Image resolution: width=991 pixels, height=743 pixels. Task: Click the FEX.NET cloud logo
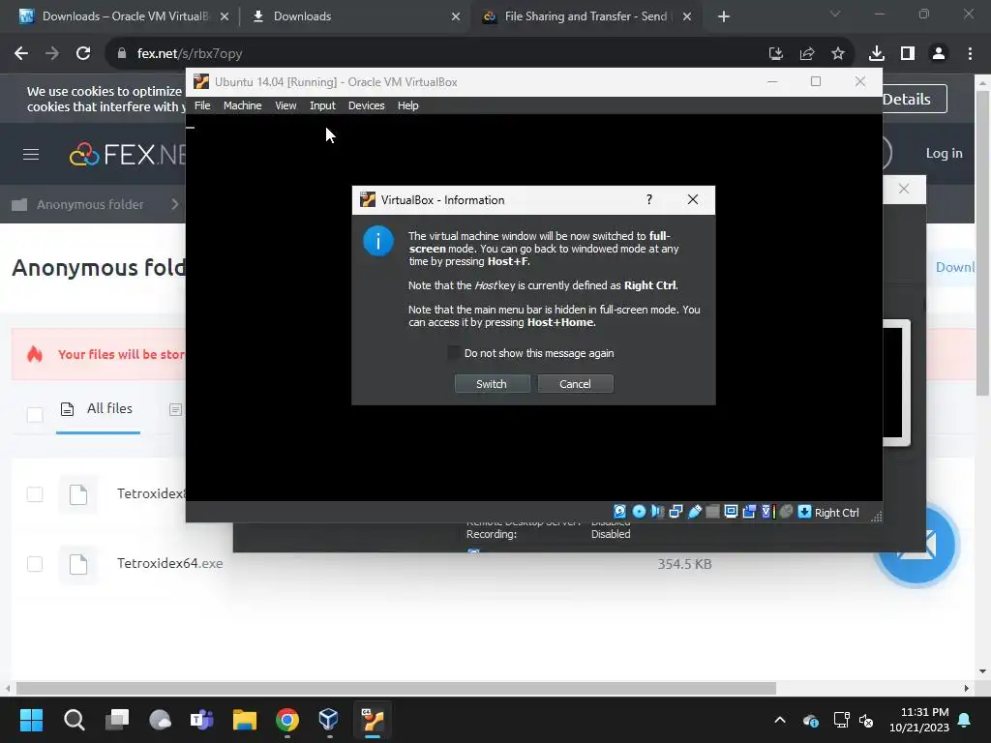coord(84,154)
